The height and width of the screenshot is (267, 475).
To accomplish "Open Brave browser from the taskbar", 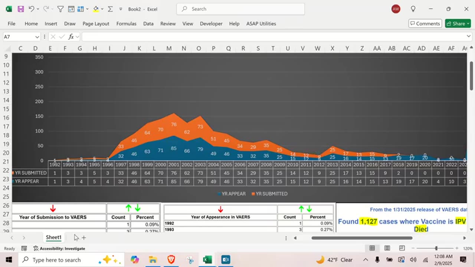I will (171, 260).
